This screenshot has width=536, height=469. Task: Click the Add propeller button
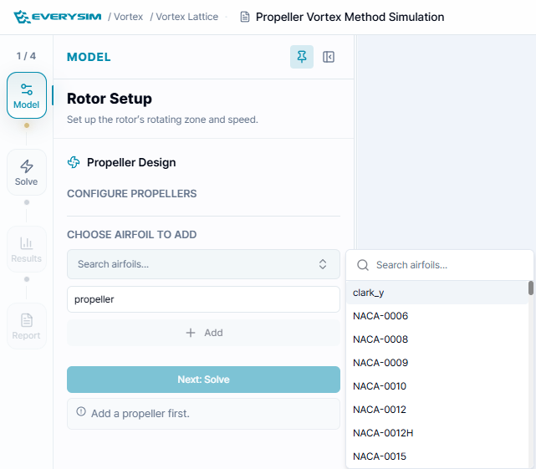click(203, 333)
